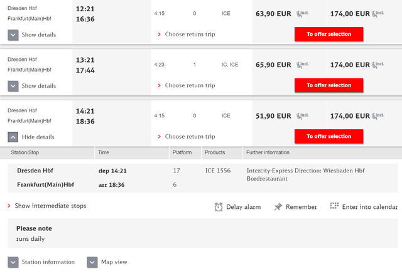
Task: Choose return trip for the 14:21 departure
Action: [187, 137]
